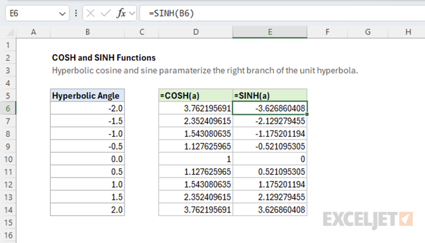The width and height of the screenshot is (425, 243).
Task: Select SINH cell showing 1.175201194 in row 12
Action: point(270,185)
